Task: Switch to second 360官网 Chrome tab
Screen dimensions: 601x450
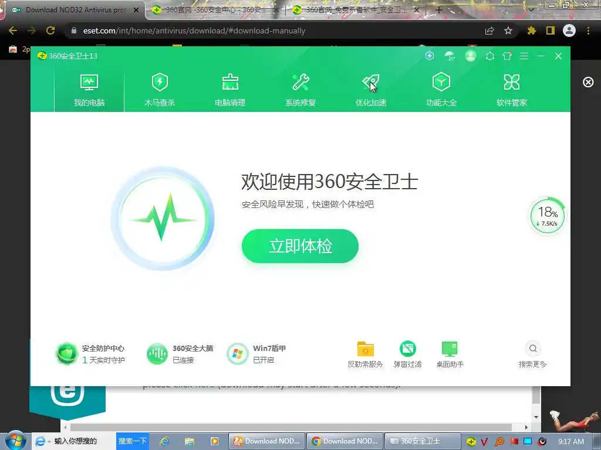Action: pos(215,10)
